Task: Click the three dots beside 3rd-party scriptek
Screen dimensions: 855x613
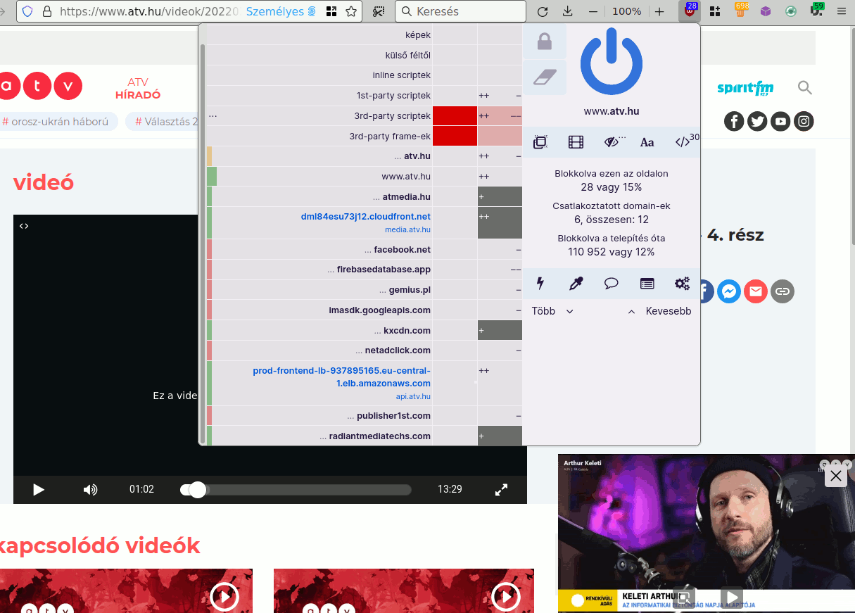Action: [x=213, y=115]
